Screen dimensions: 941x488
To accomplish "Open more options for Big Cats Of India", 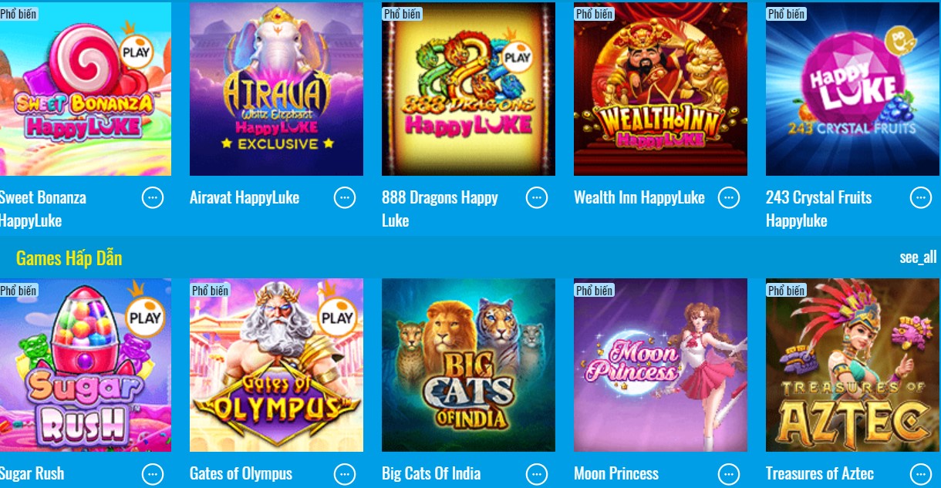I will [537, 474].
